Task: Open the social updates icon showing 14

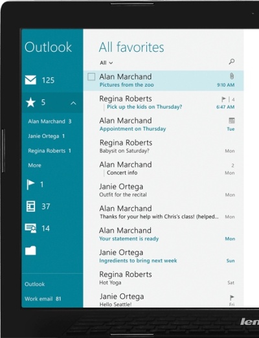Action: click(x=30, y=228)
